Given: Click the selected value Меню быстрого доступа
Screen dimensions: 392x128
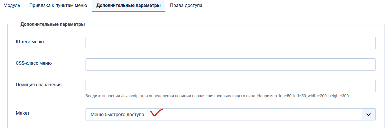Looking at the screenshot, I should click(x=117, y=115).
